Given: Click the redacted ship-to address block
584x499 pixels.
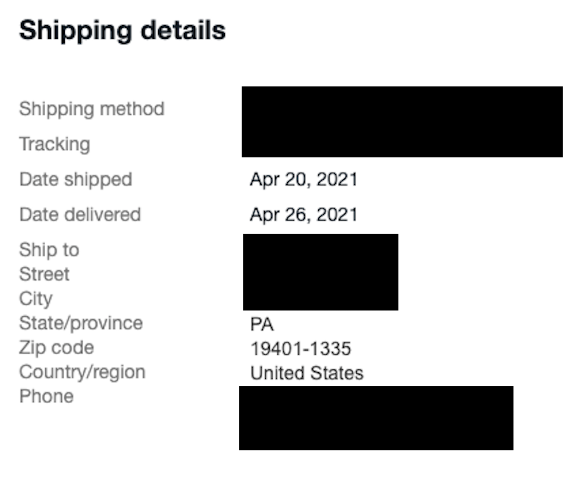Looking at the screenshot, I should [x=320, y=272].
